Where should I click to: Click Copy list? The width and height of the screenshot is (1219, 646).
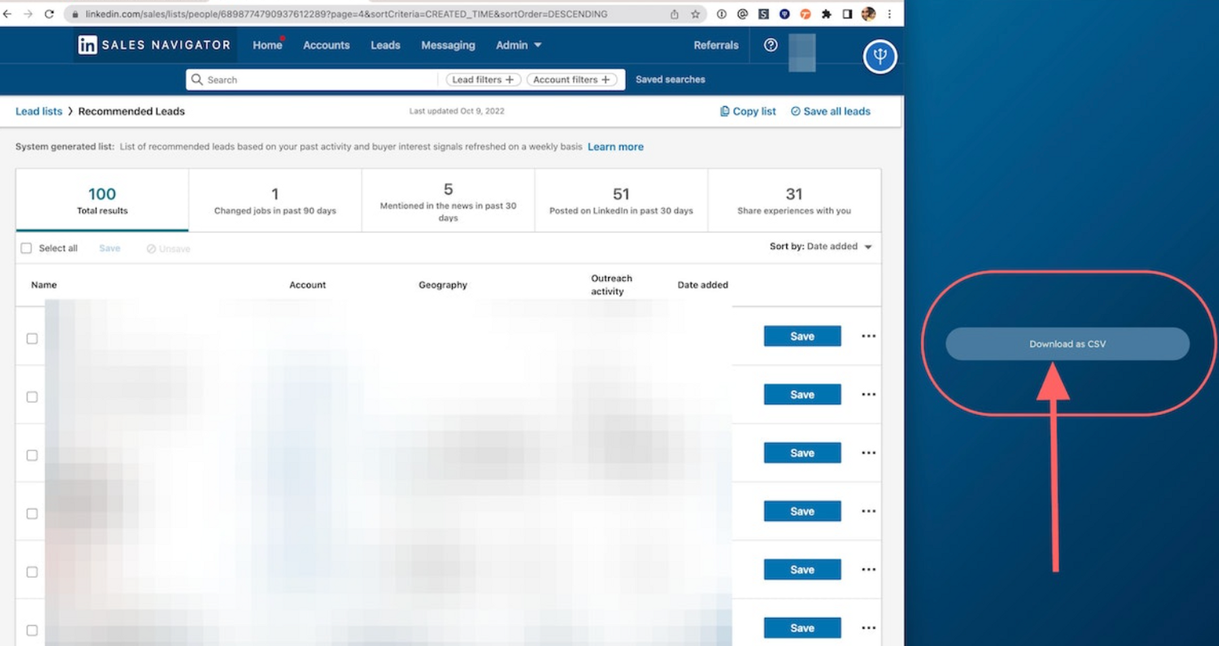point(748,111)
